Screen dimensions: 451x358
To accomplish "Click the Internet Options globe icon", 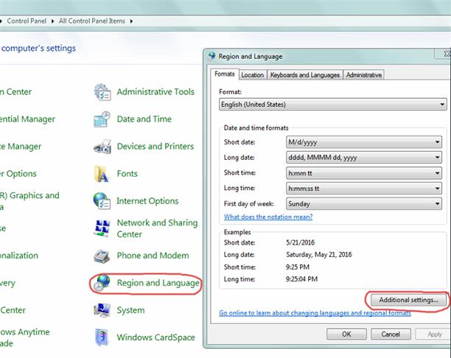I will tap(102, 201).
